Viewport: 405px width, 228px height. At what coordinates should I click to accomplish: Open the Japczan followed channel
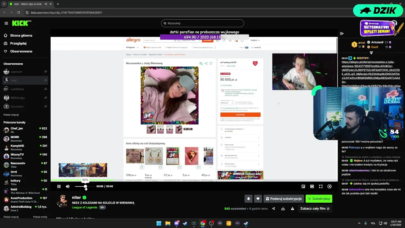pyautogui.click(x=25, y=72)
